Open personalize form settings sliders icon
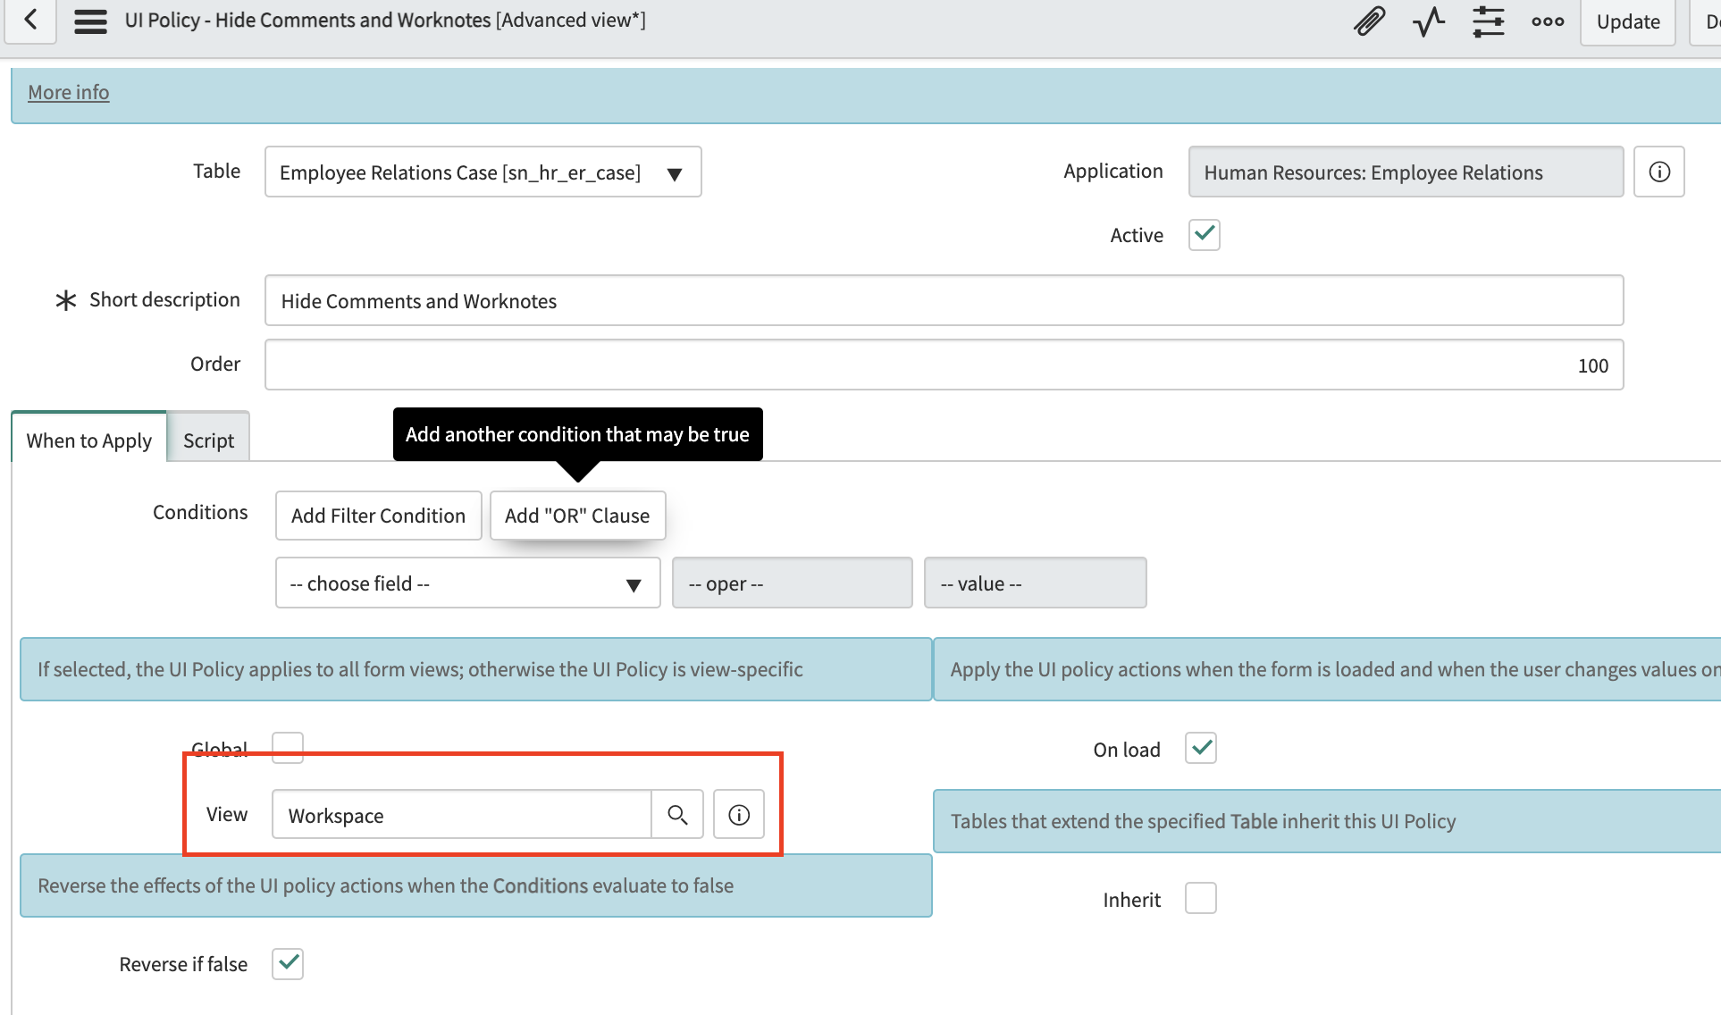The image size is (1721, 1015). click(x=1489, y=21)
